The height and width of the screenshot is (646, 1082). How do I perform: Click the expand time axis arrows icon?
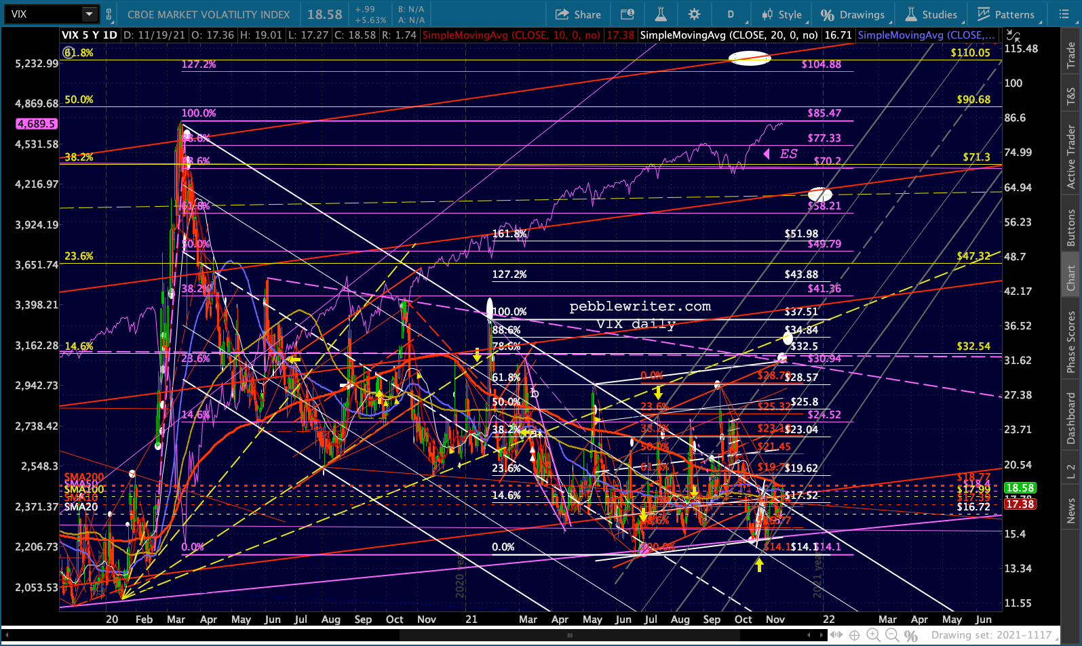836,635
